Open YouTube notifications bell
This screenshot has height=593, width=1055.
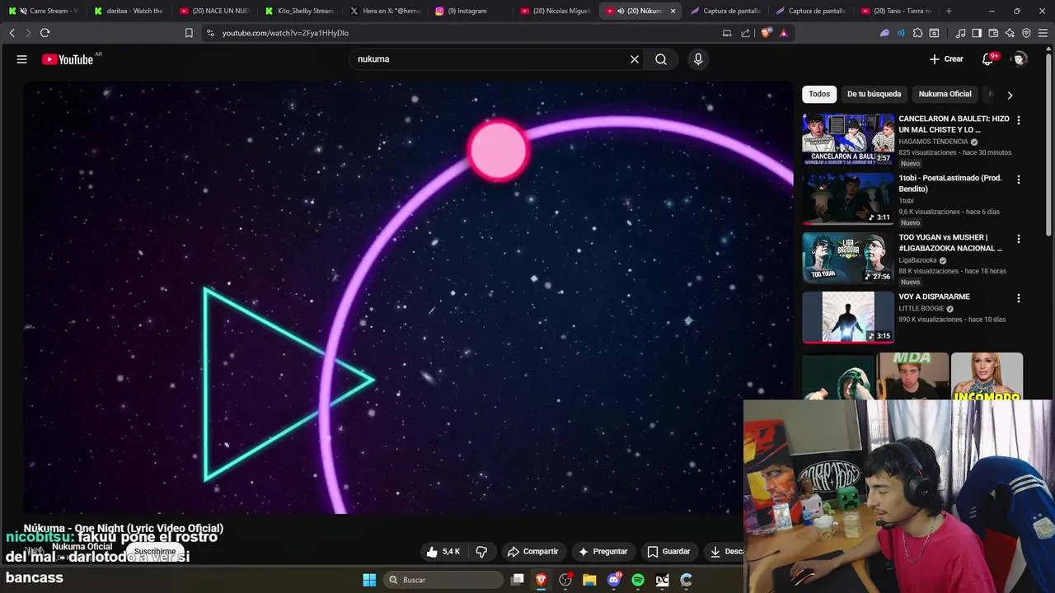pyautogui.click(x=988, y=59)
